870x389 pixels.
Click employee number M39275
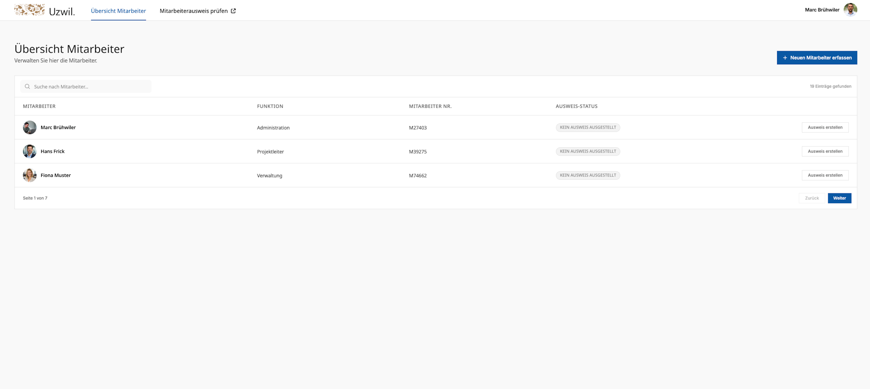[418, 152]
